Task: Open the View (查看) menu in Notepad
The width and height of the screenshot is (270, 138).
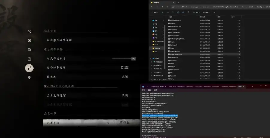Action: pyautogui.click(x=156, y=90)
